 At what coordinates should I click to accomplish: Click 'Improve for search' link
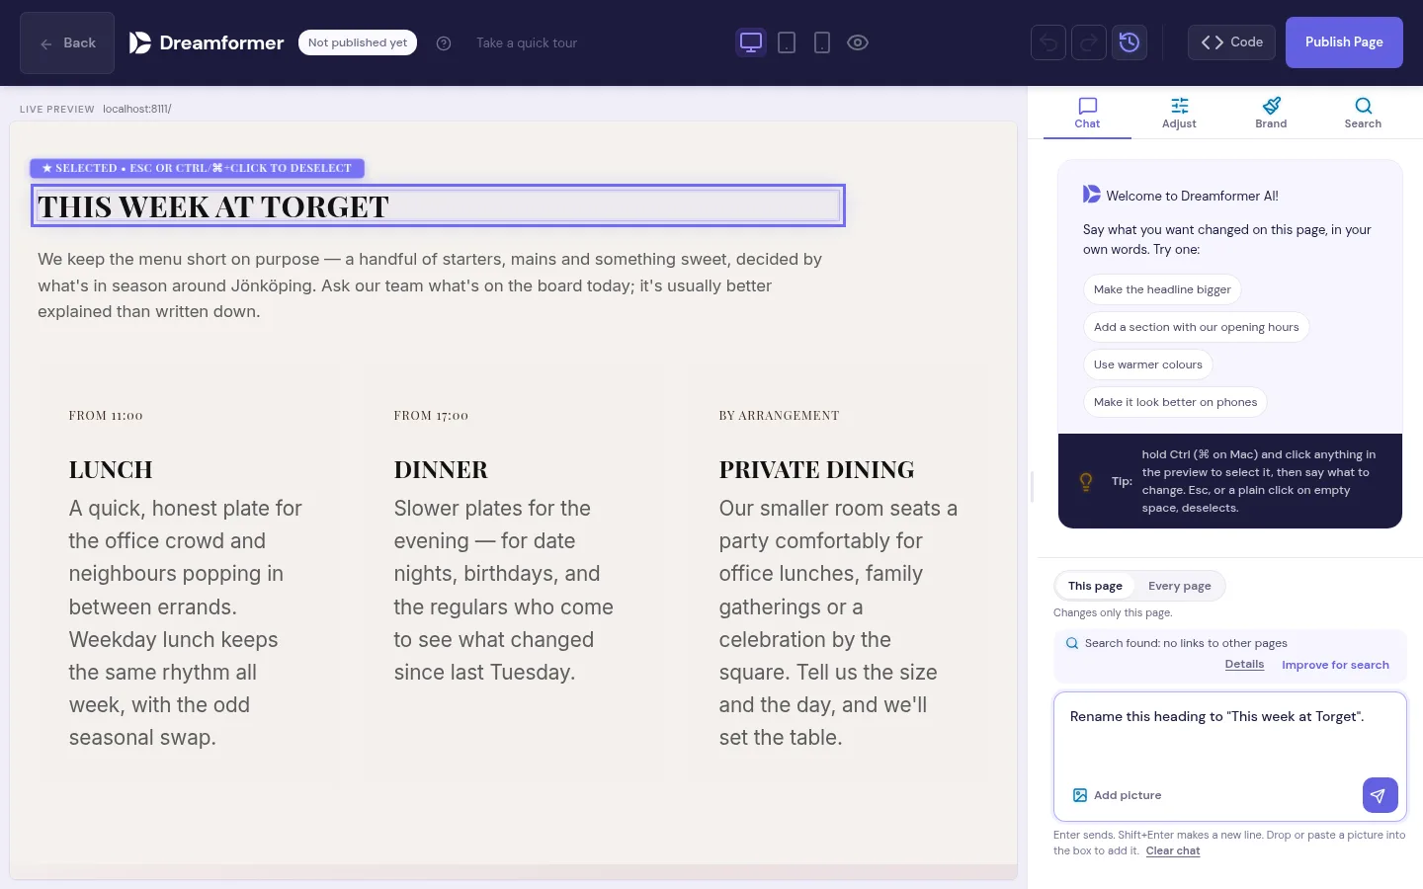click(1335, 665)
